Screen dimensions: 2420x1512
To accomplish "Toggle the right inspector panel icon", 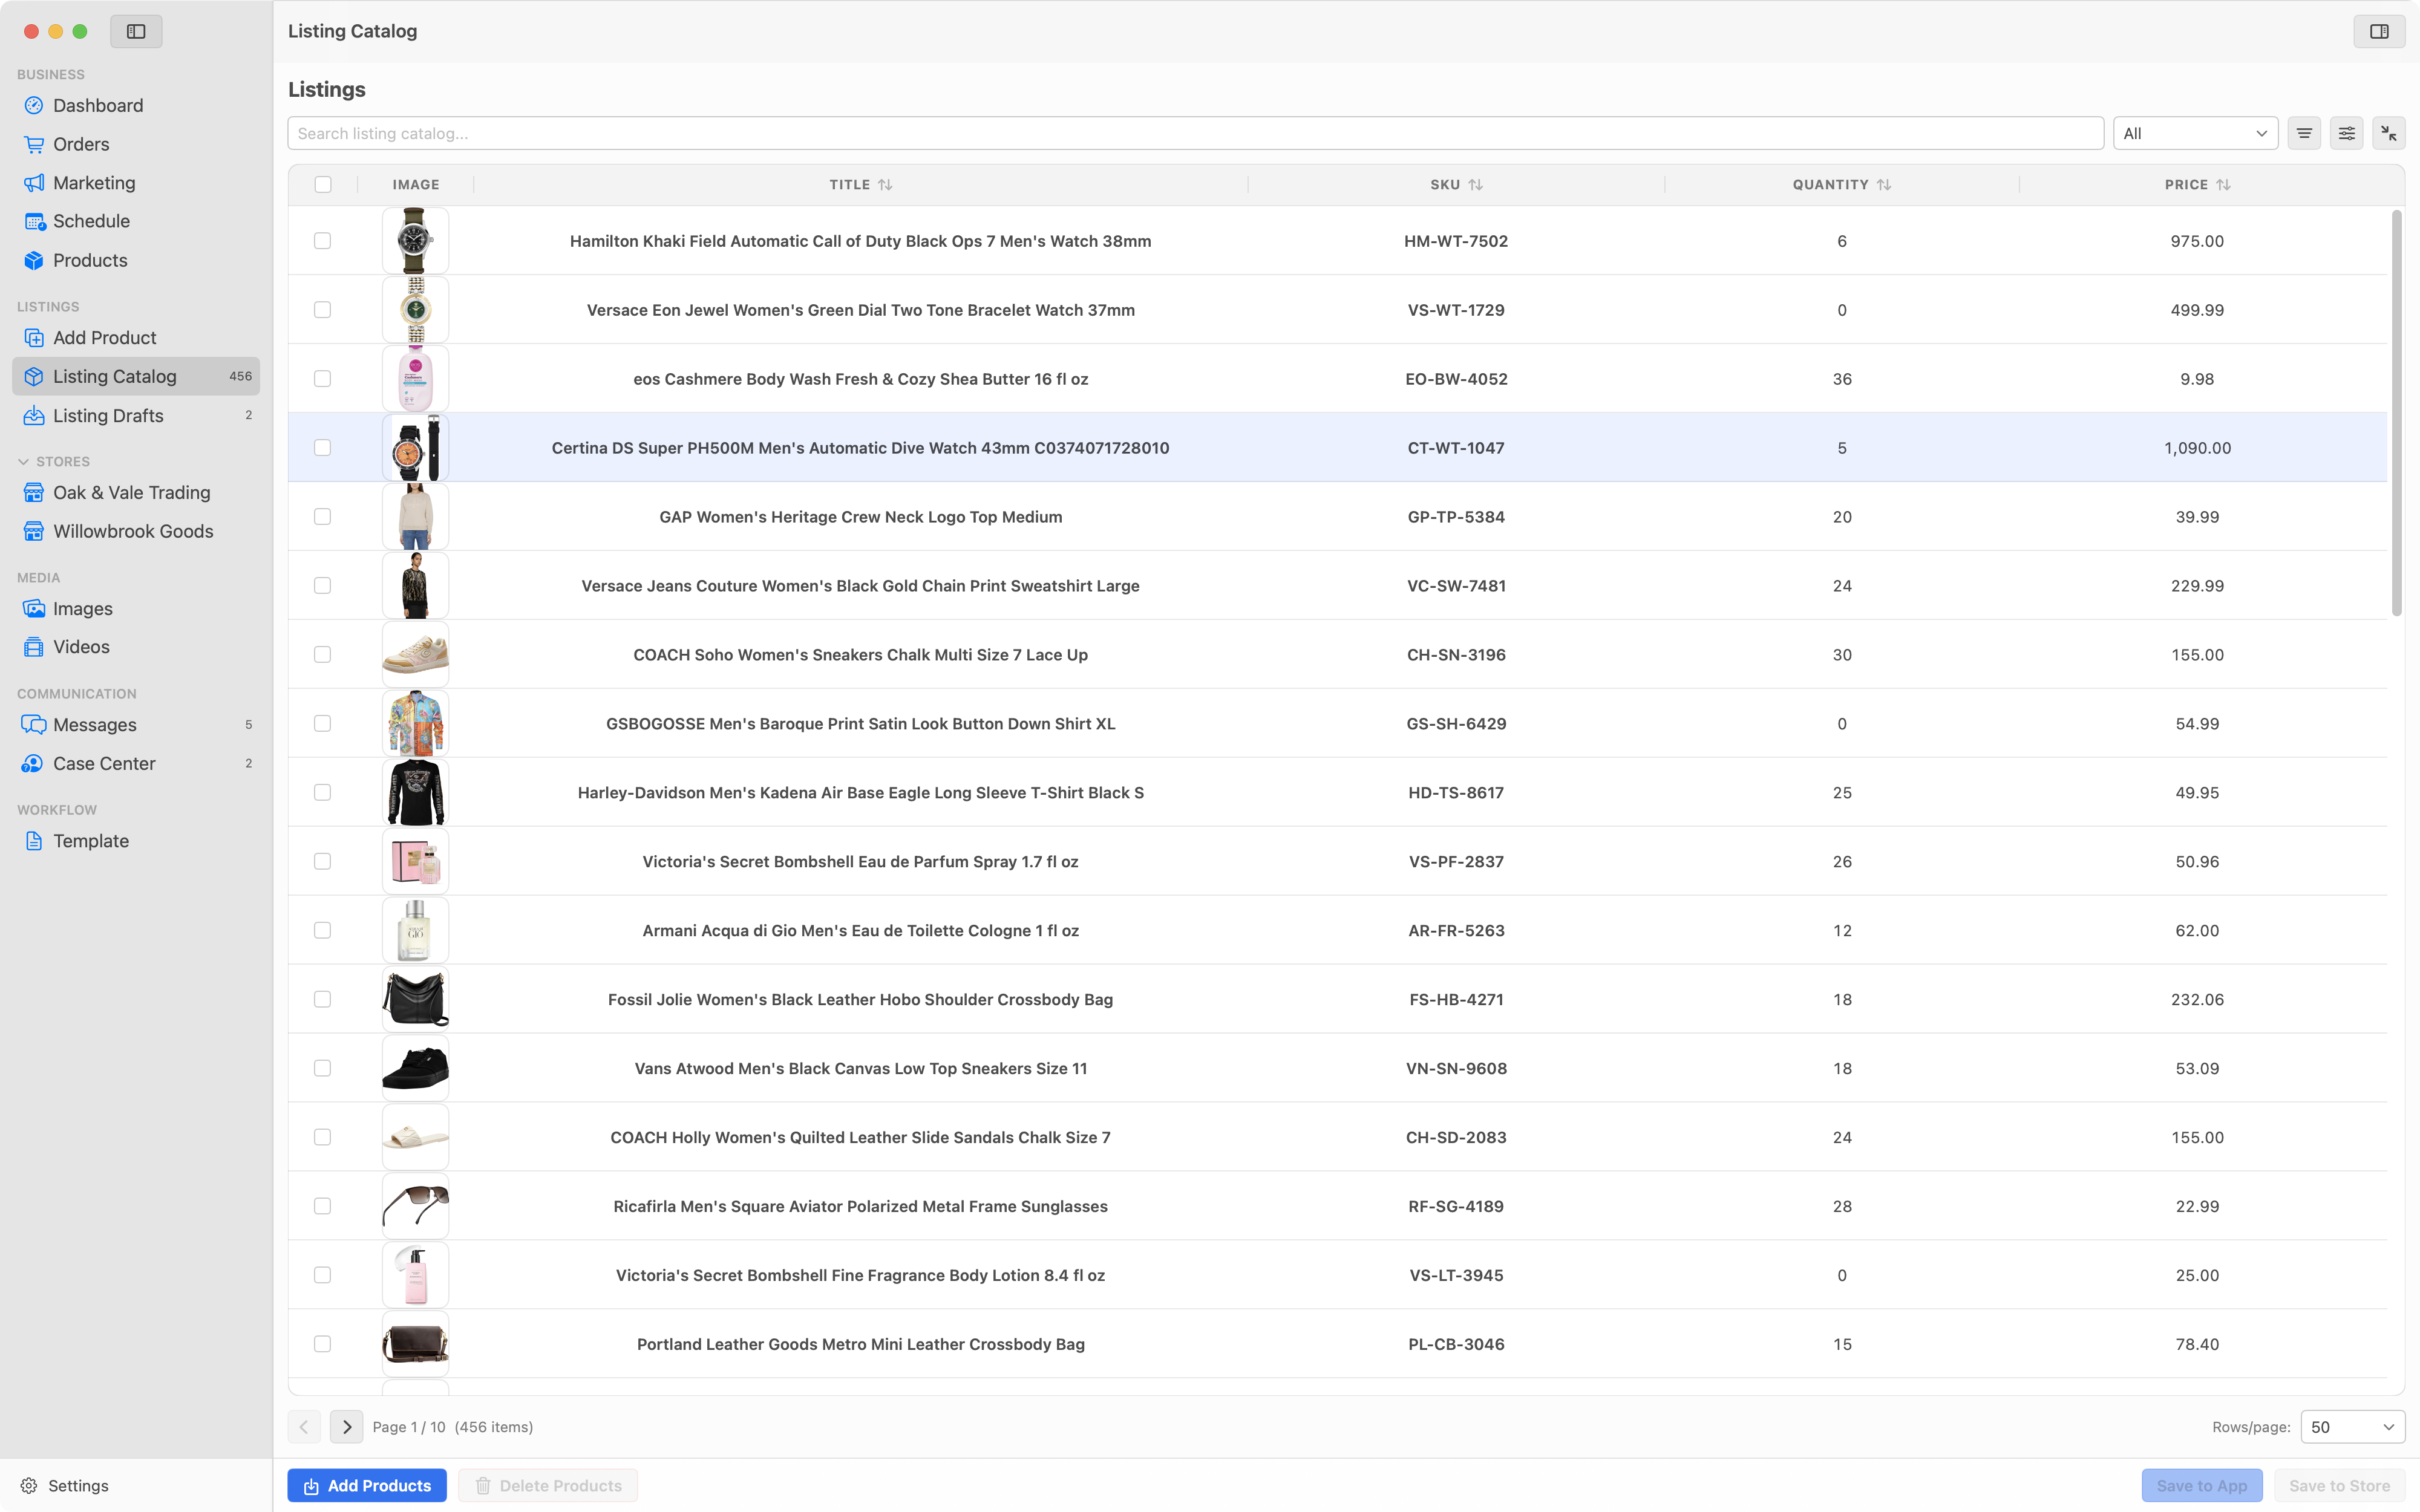I will (2379, 31).
